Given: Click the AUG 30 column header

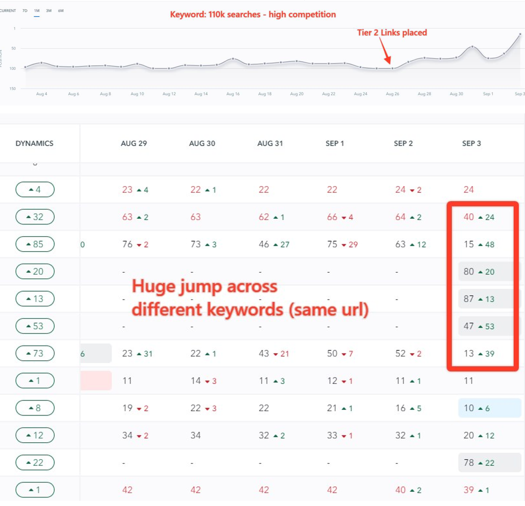Looking at the screenshot, I should [202, 143].
